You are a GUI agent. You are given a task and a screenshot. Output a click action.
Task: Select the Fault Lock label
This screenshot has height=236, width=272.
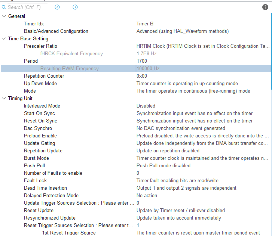(x=36, y=181)
